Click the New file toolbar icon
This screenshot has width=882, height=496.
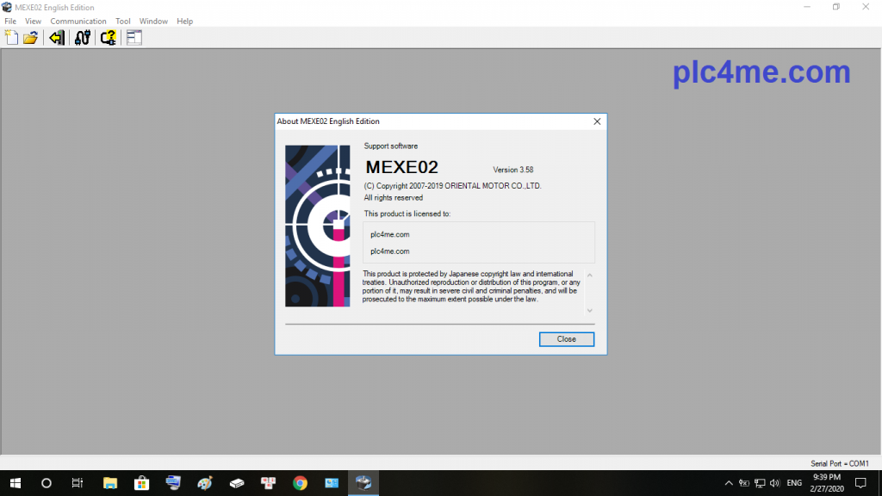11,37
